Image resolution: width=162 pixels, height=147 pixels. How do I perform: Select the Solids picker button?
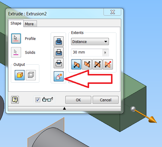coord(16,52)
